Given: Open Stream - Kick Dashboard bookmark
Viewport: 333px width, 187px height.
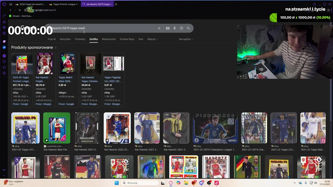Looking at the screenshot, I should tap(21, 16).
